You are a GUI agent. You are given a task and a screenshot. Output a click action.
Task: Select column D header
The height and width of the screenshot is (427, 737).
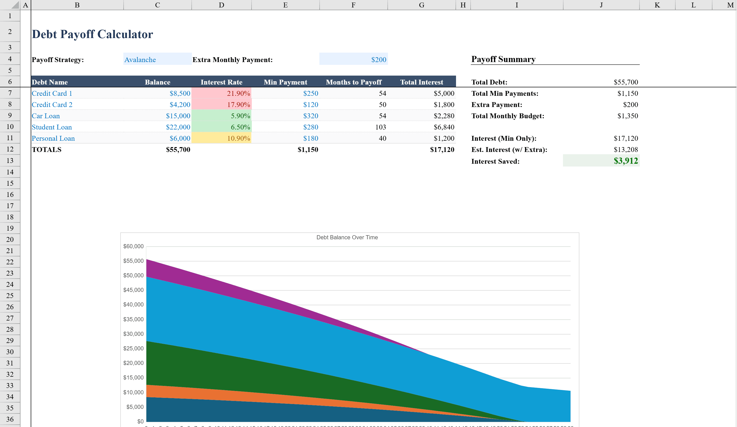click(221, 5)
